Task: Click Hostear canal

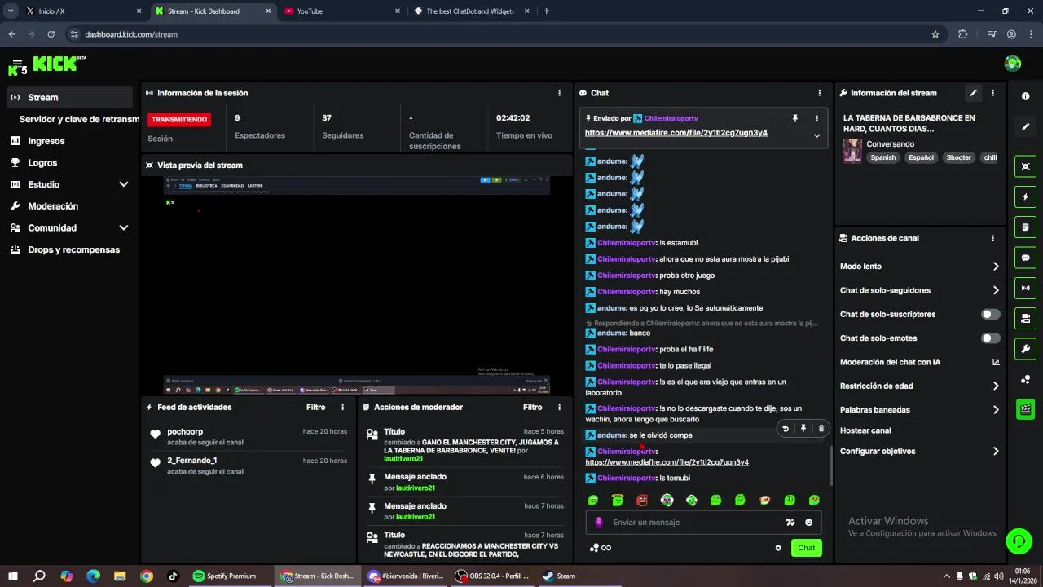Action: click(x=865, y=430)
